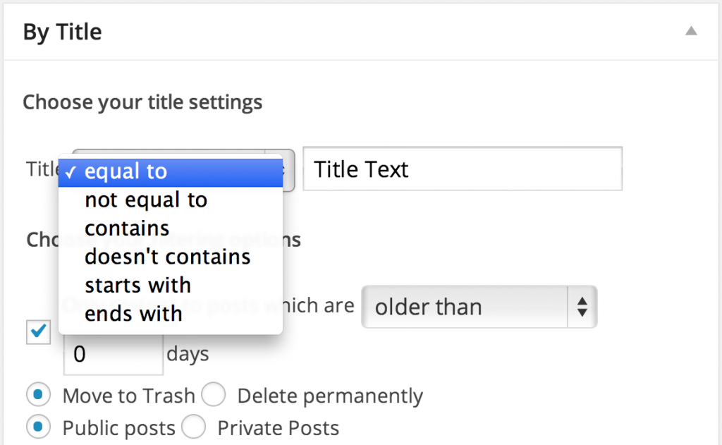Select the Public posts radio button

pyautogui.click(x=38, y=427)
